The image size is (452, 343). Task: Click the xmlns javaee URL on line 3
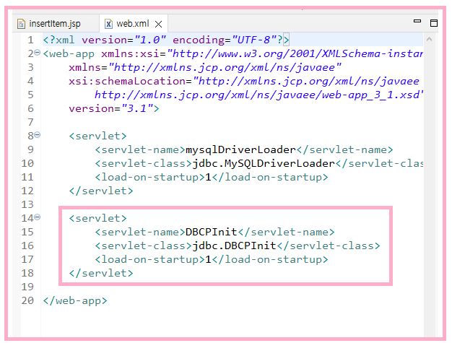225,67
